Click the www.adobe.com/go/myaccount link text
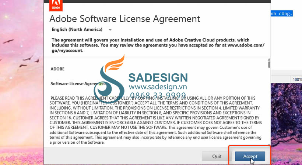The width and height of the screenshot is (302, 165). pos(246,45)
